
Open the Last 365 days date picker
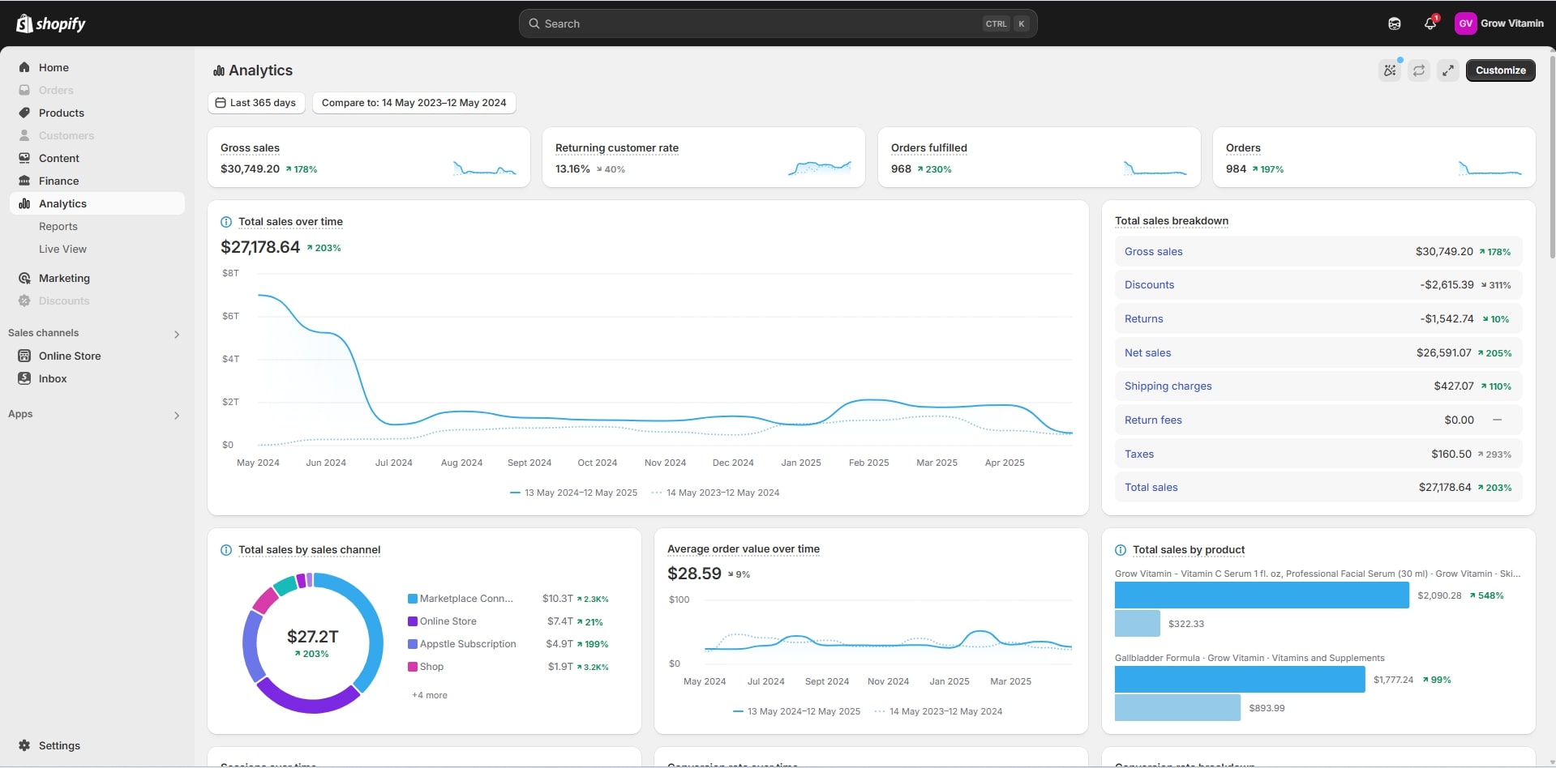pyautogui.click(x=256, y=103)
